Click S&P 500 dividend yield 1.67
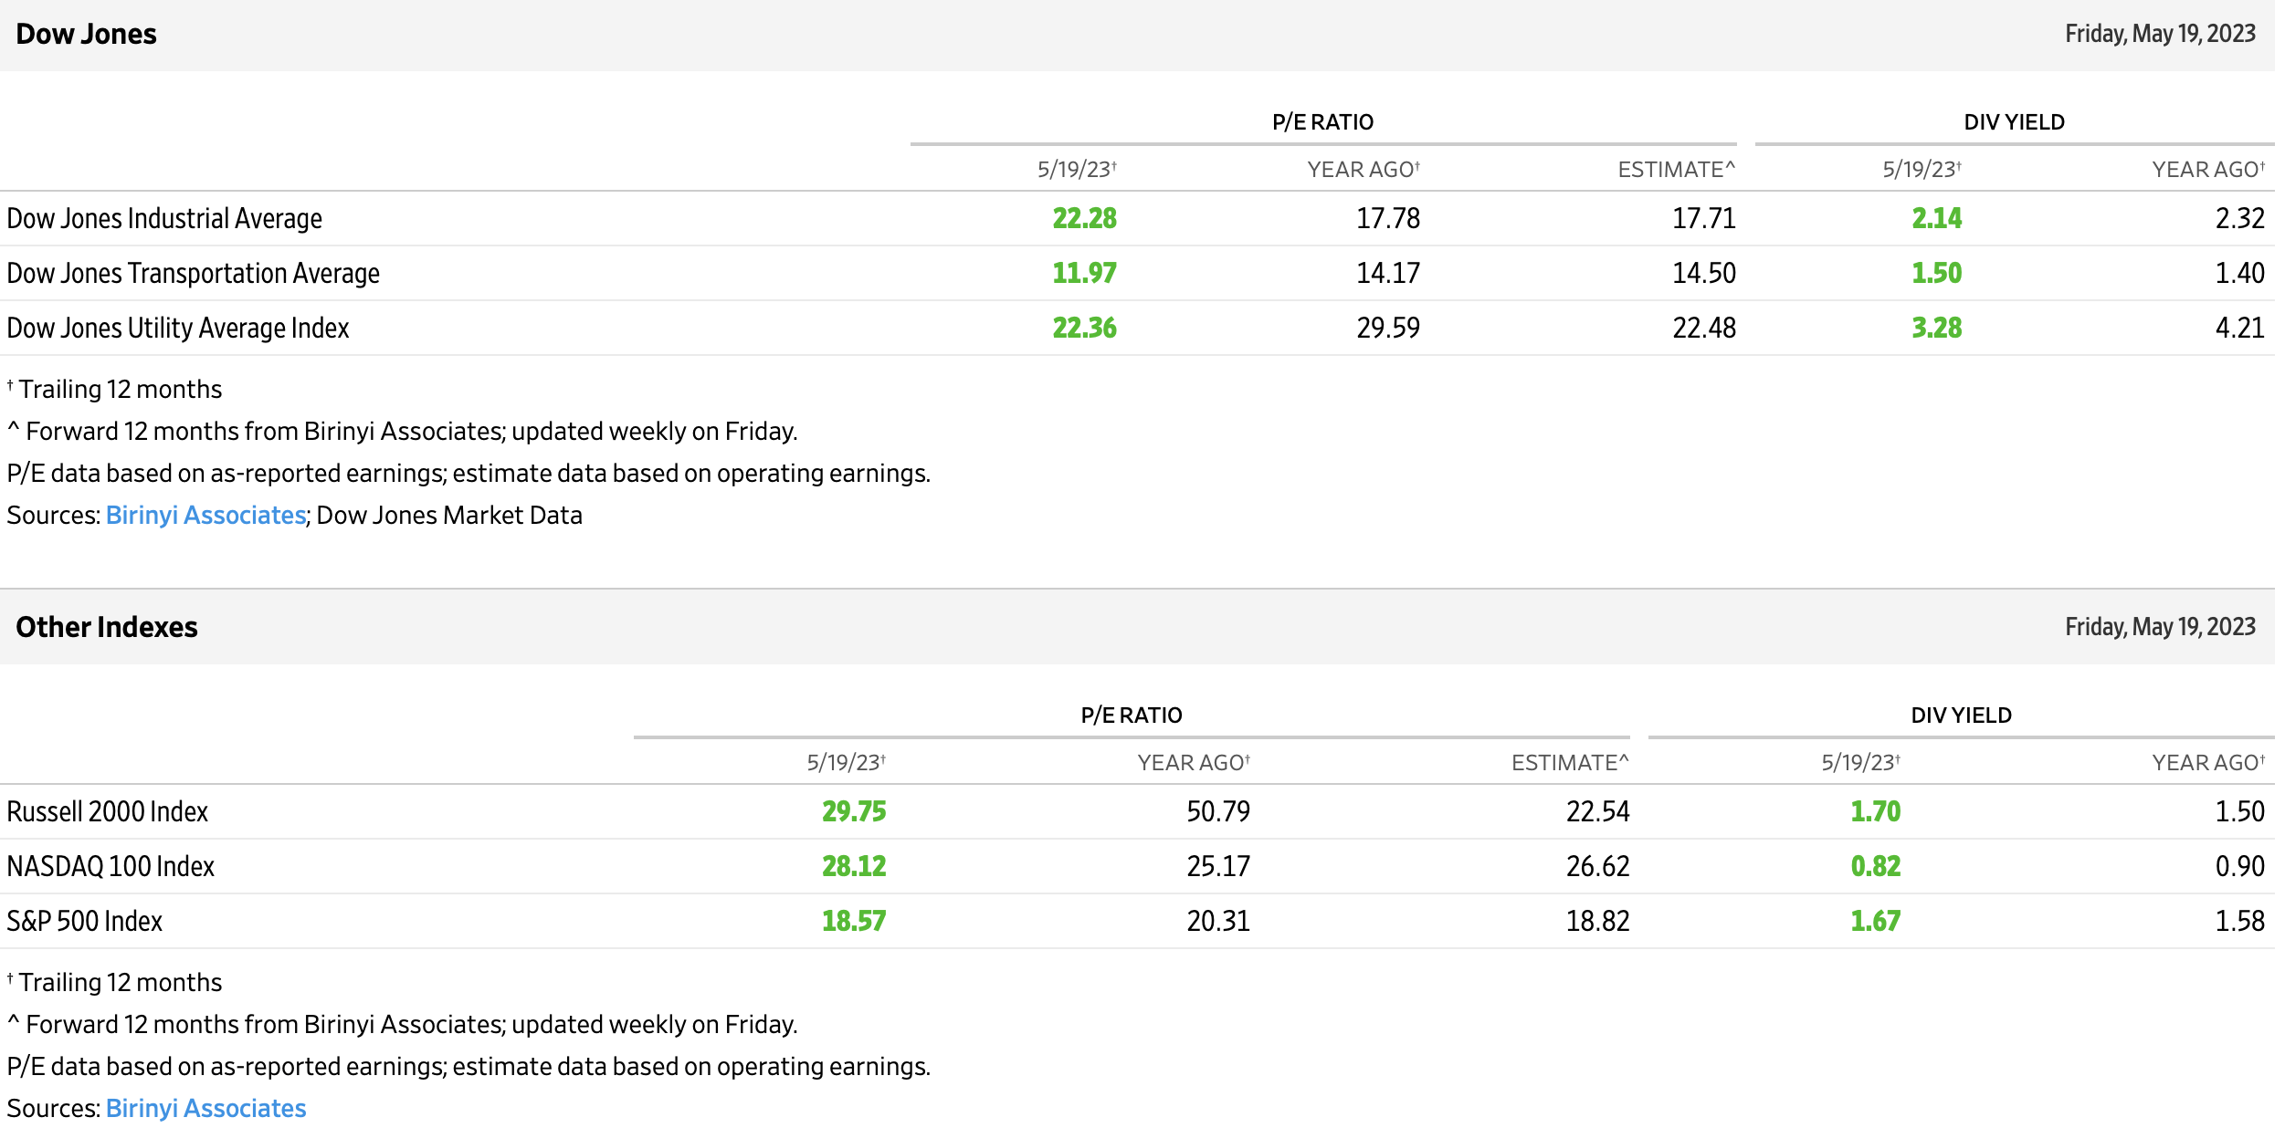 point(1875,921)
